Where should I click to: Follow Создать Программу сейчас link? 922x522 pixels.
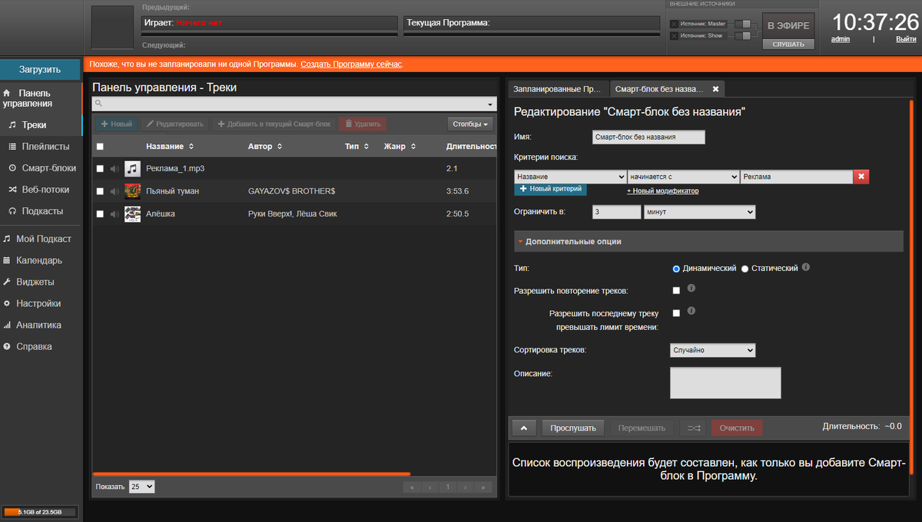(350, 64)
